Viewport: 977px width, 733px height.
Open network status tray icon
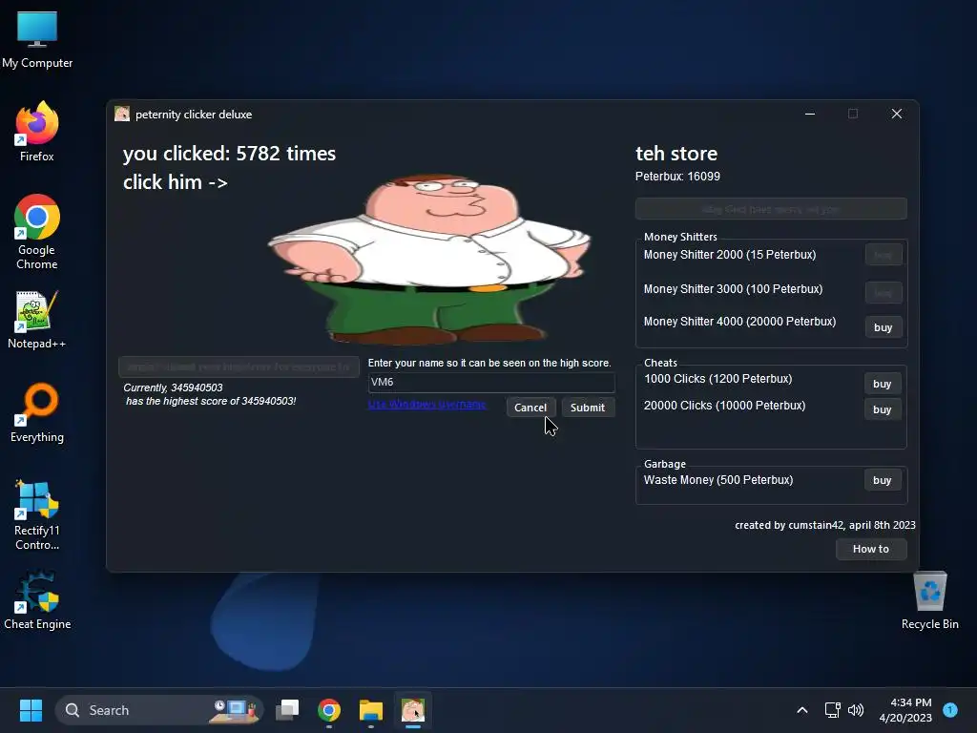[x=832, y=710]
